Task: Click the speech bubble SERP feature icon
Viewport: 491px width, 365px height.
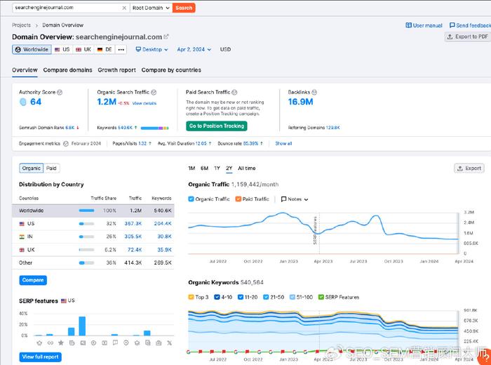Action: click(x=115, y=343)
